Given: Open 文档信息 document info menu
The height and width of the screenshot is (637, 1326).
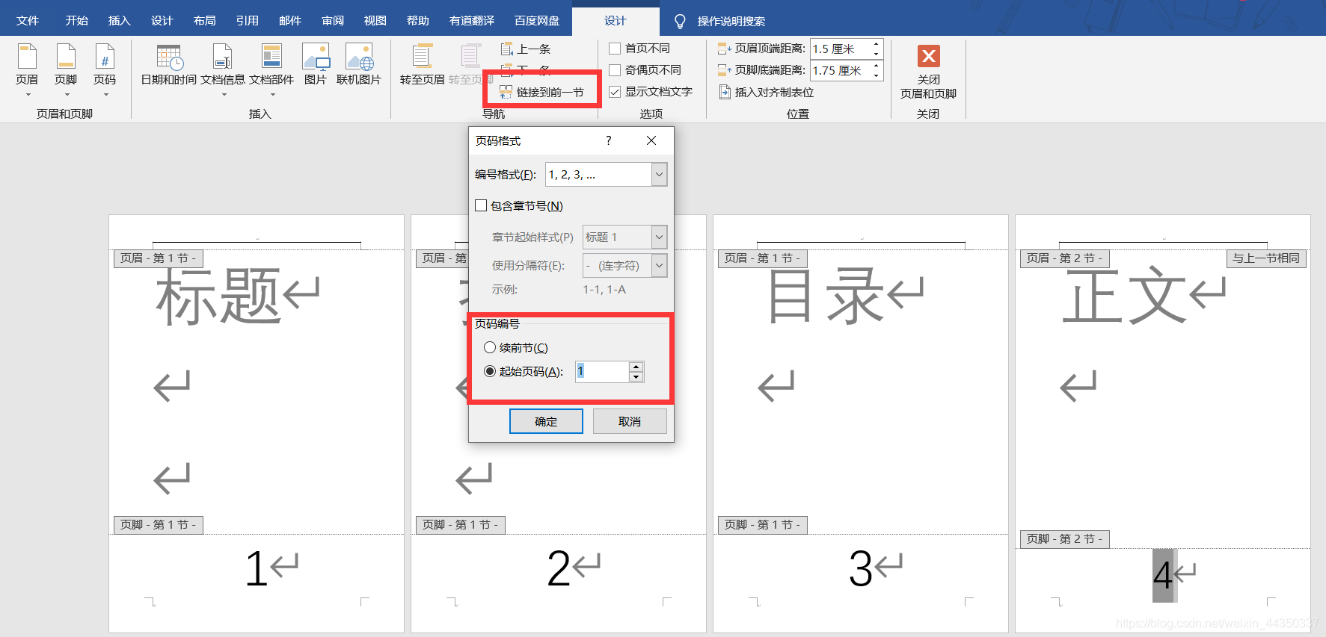Looking at the screenshot, I should pyautogui.click(x=223, y=69).
